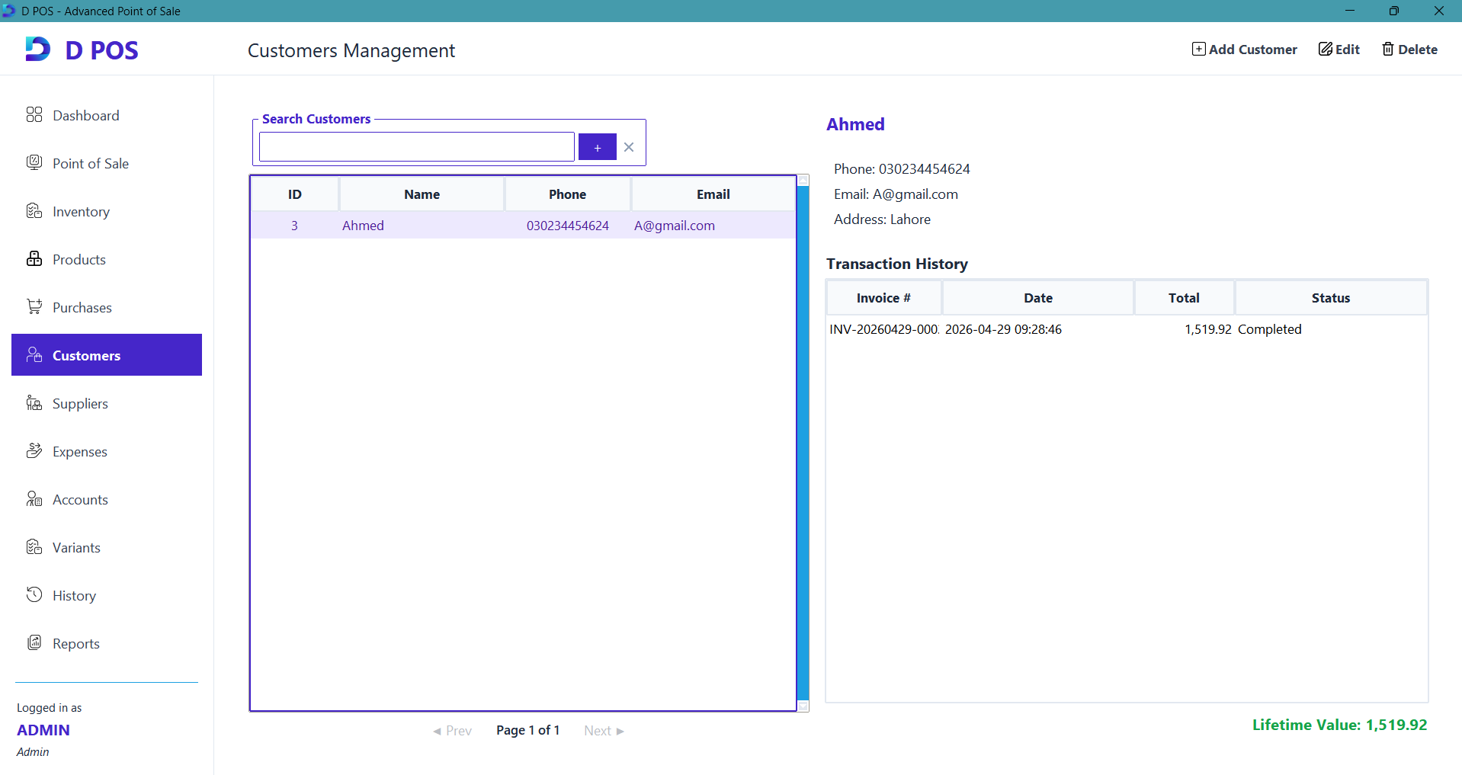Open the Dashboard menu item
Screen dimensions: 1462x775
(x=107, y=115)
